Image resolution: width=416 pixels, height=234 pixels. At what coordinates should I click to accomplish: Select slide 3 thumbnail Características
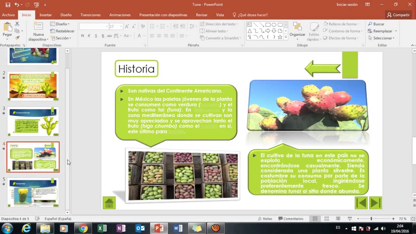[x=33, y=121]
